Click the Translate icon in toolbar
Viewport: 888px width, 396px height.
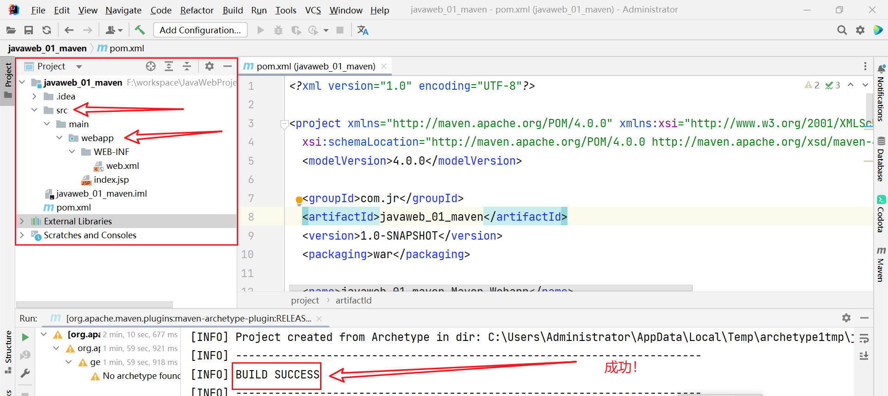point(363,30)
